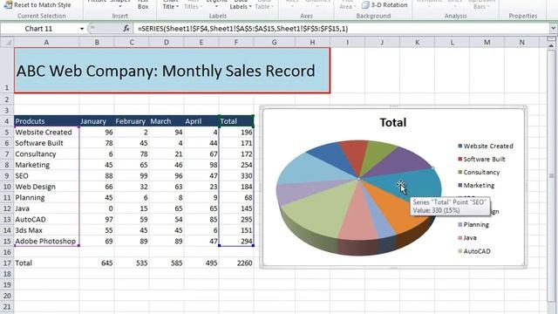558x314 pixels.
Task: Click the Java legend color marker
Action: (460, 238)
